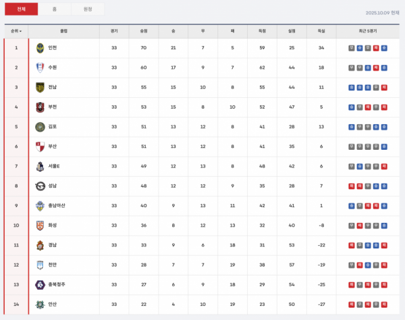Switch to the Home (홈) tab
405x320 pixels.
coord(55,9)
